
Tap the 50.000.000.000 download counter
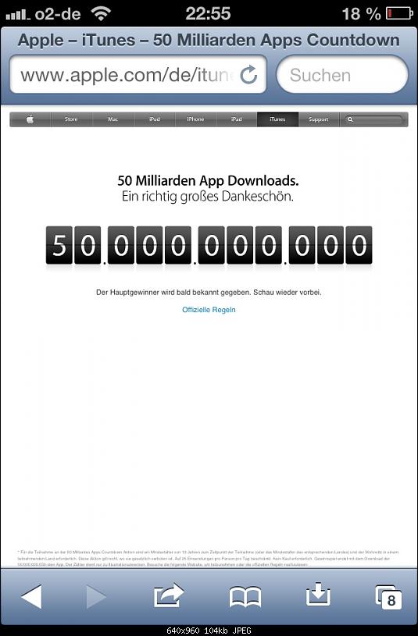pos(209,246)
